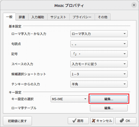Click the 候補選択ショートカット label

[x=29, y=74]
